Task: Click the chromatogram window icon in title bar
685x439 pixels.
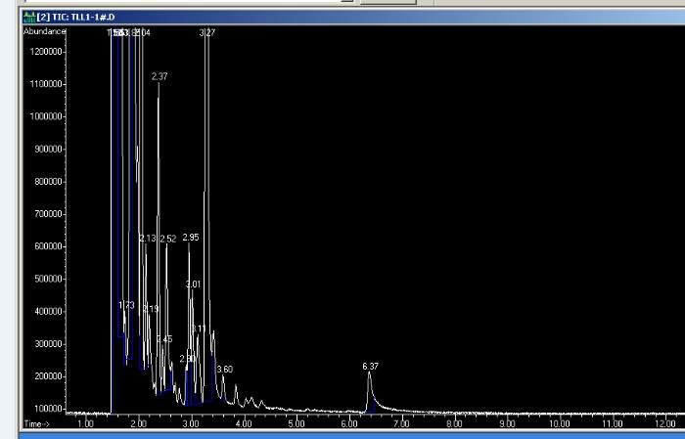Action: [x=29, y=17]
